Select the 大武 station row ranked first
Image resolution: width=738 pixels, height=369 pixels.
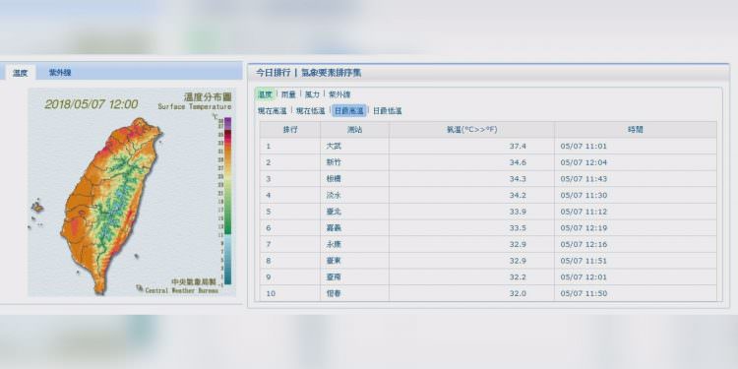(x=488, y=146)
